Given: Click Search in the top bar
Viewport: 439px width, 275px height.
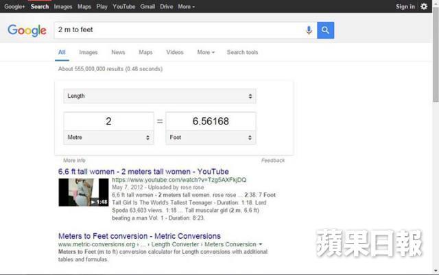Looking at the screenshot, I should point(40,6).
